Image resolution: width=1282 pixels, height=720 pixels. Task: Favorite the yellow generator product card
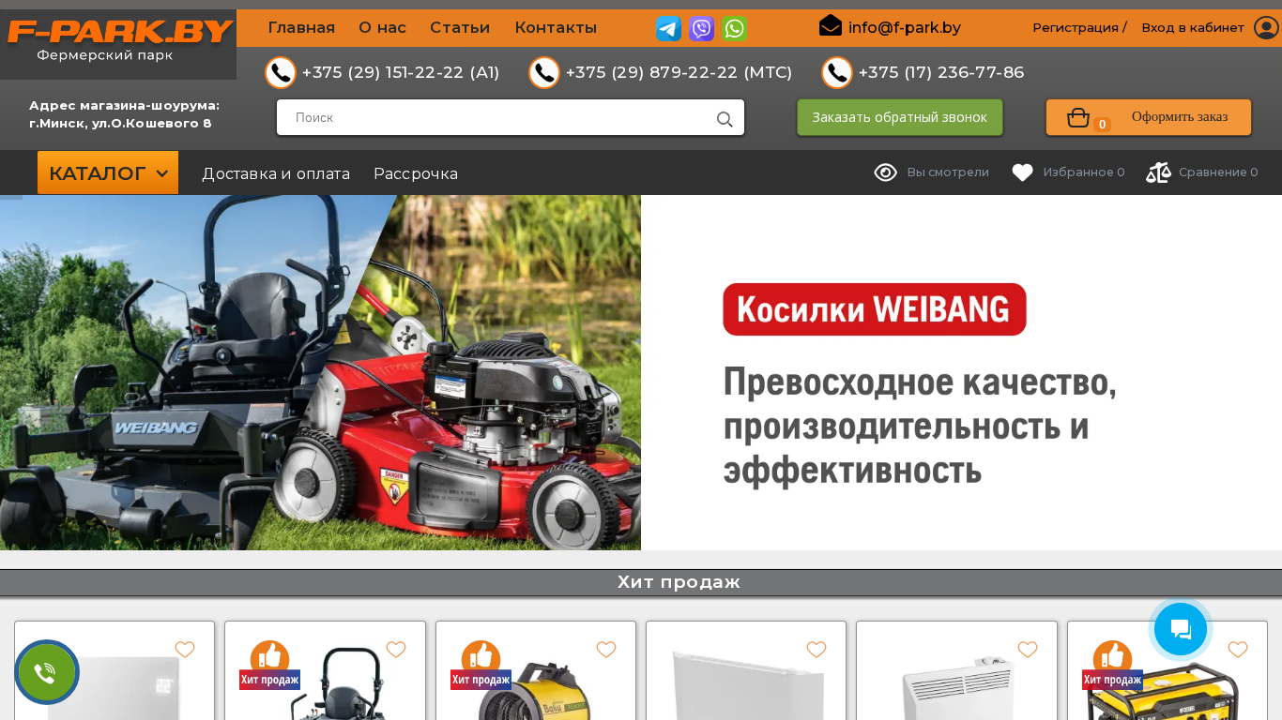pos(1238,650)
